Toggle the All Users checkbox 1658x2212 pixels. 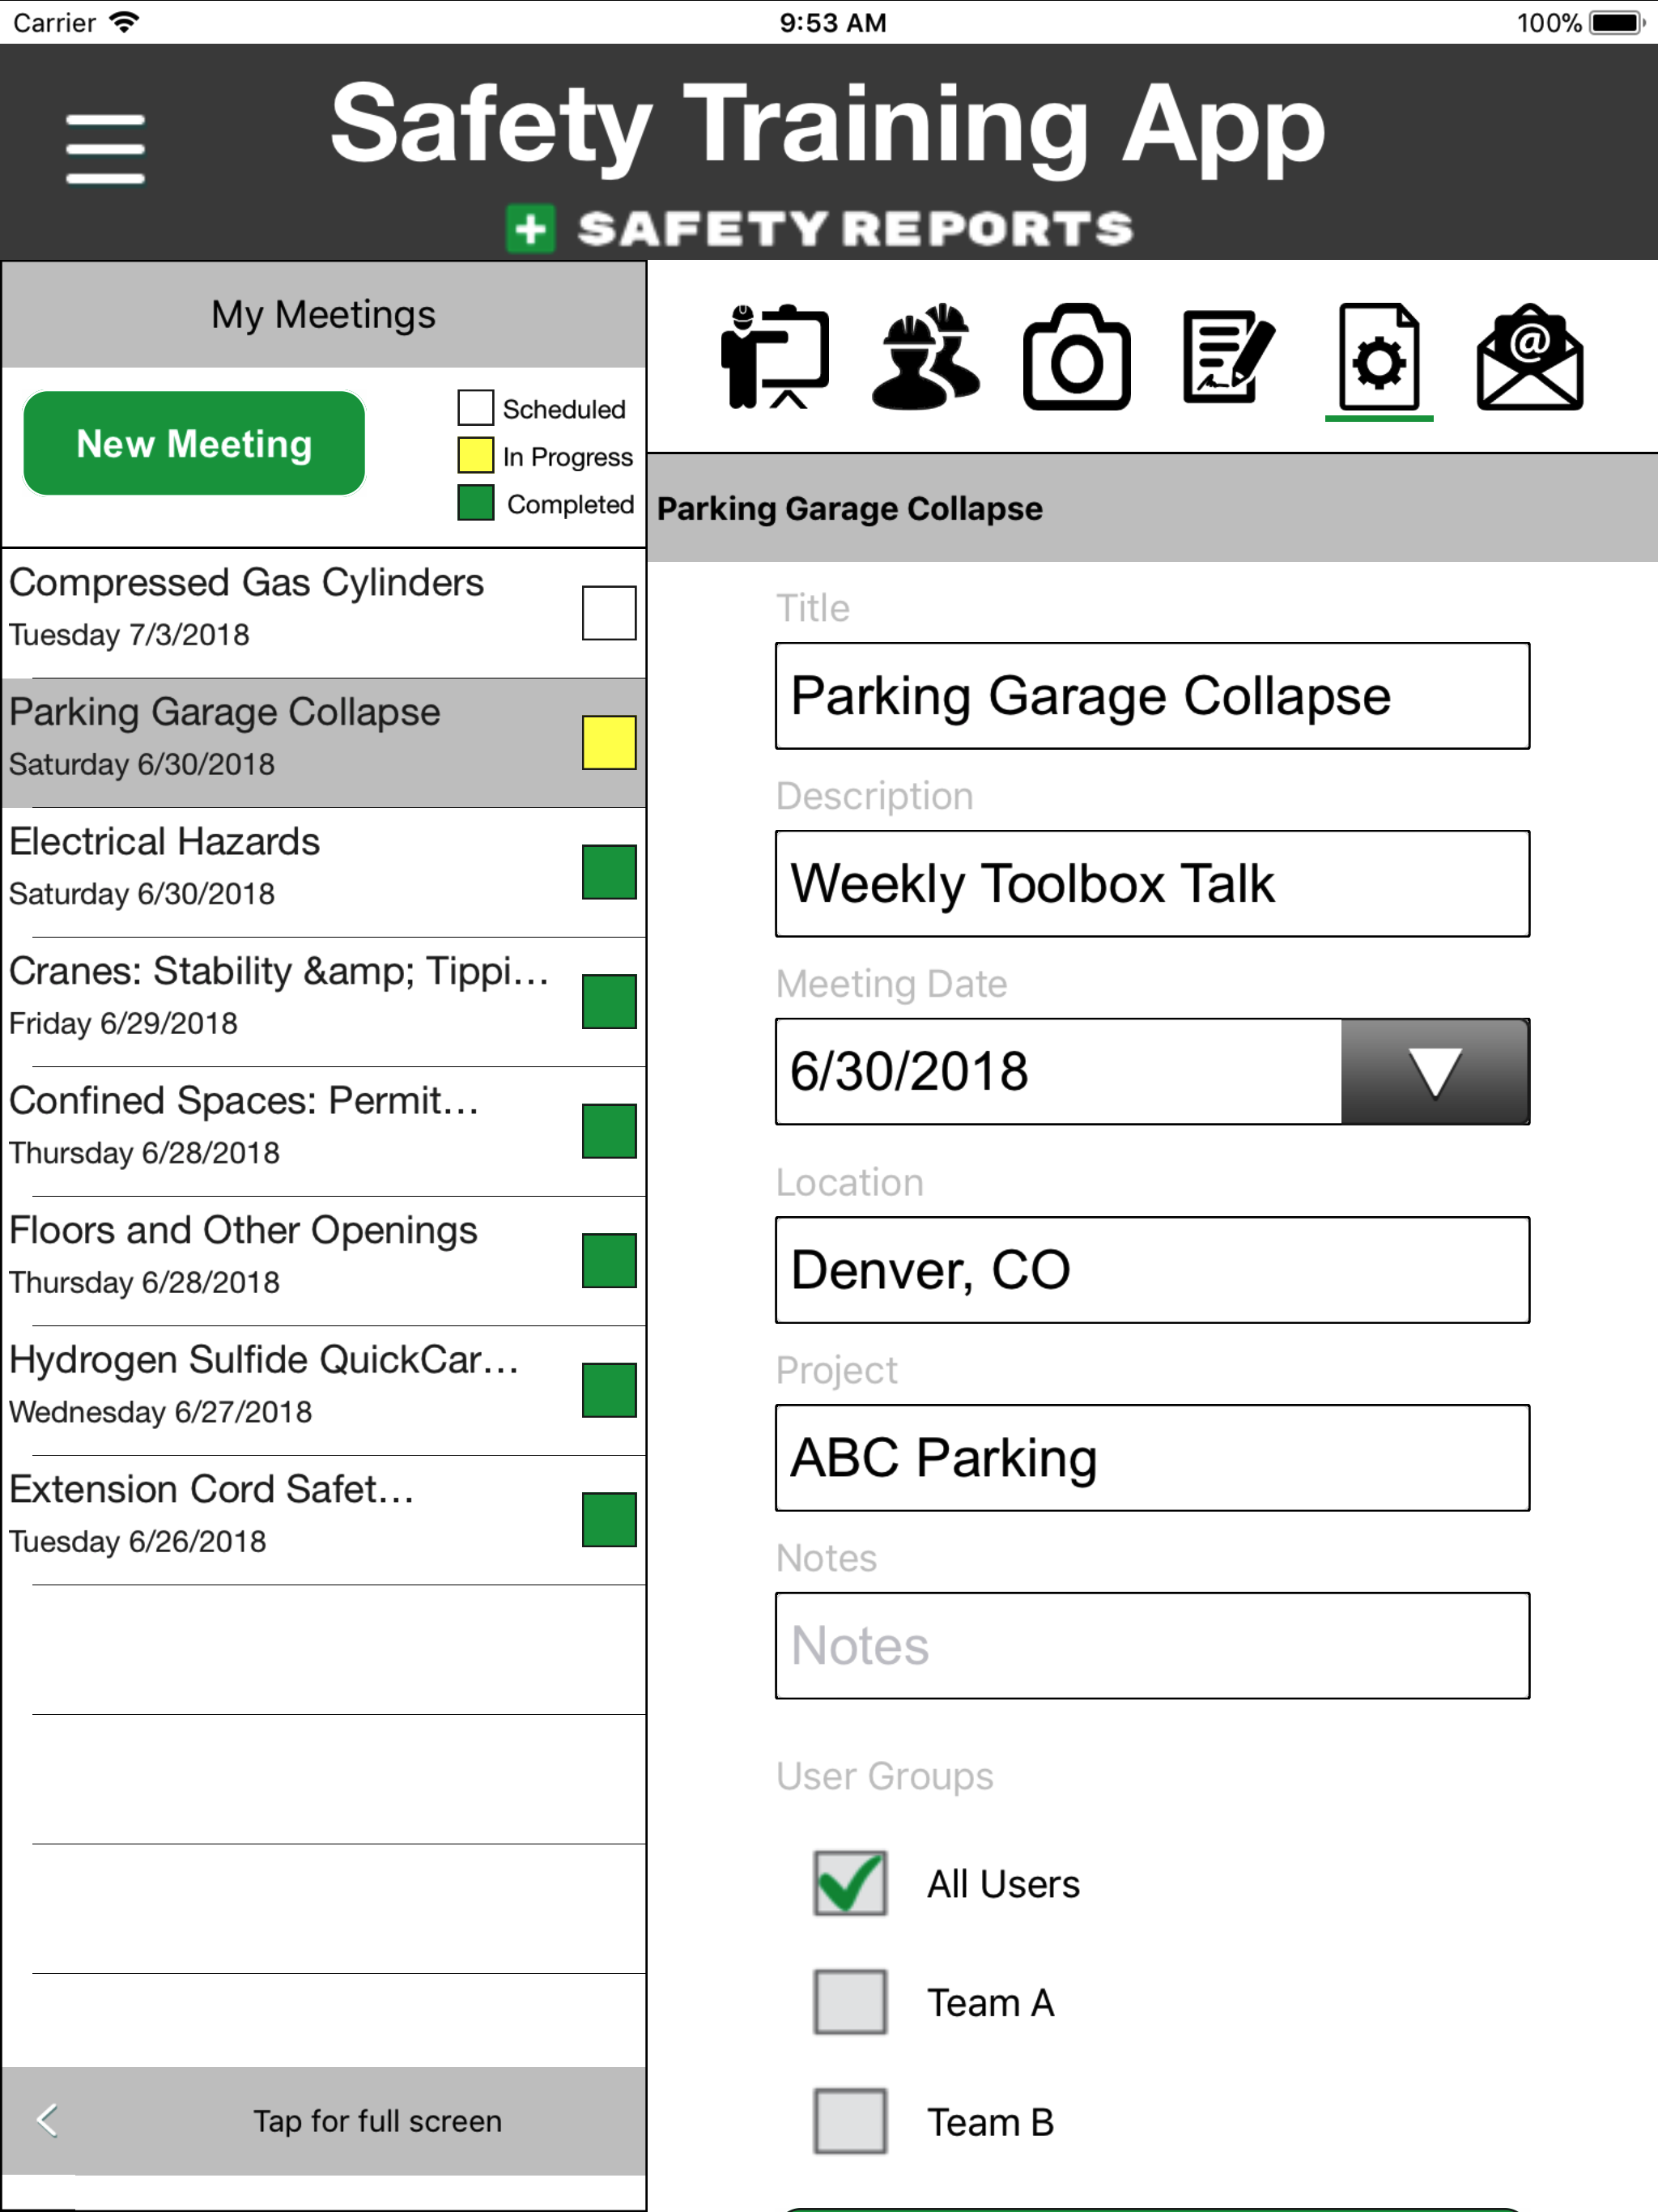[x=850, y=1884]
